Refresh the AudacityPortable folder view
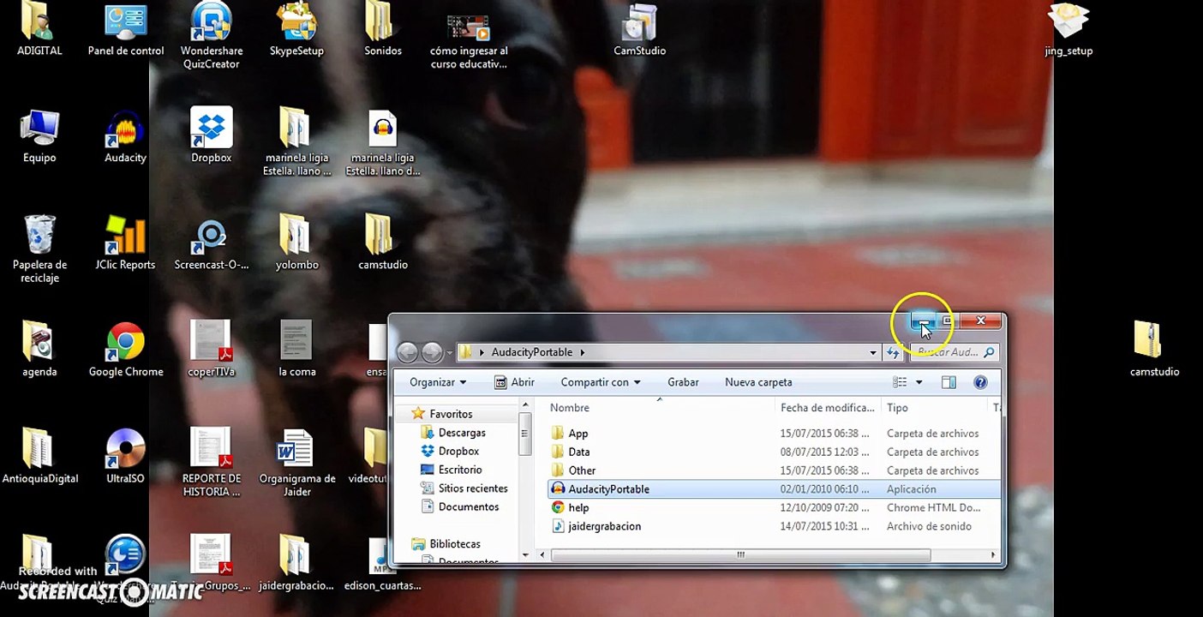The width and height of the screenshot is (1203, 617). point(894,352)
